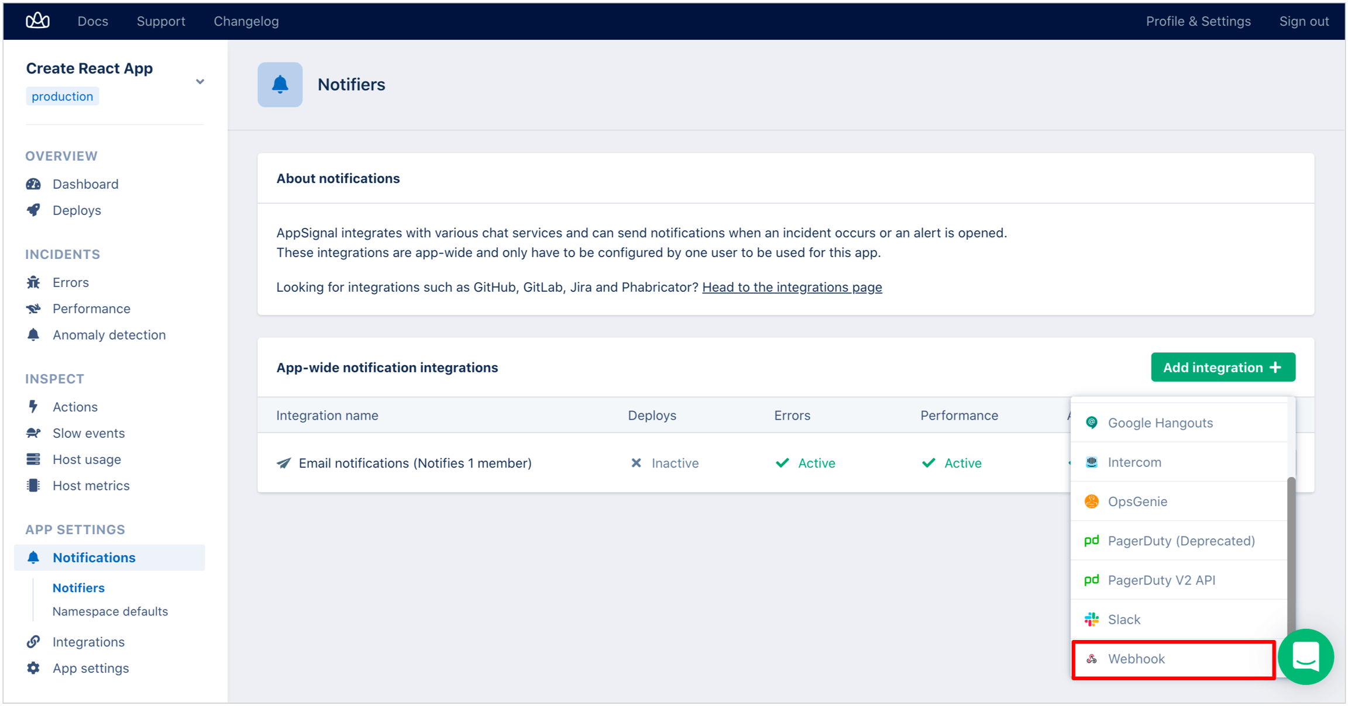Click the Actions lightning bolt icon
Screen dimensions: 1348x706
[33, 407]
